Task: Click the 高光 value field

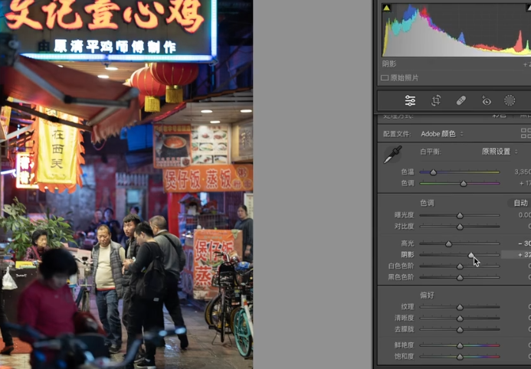Action: (524, 243)
